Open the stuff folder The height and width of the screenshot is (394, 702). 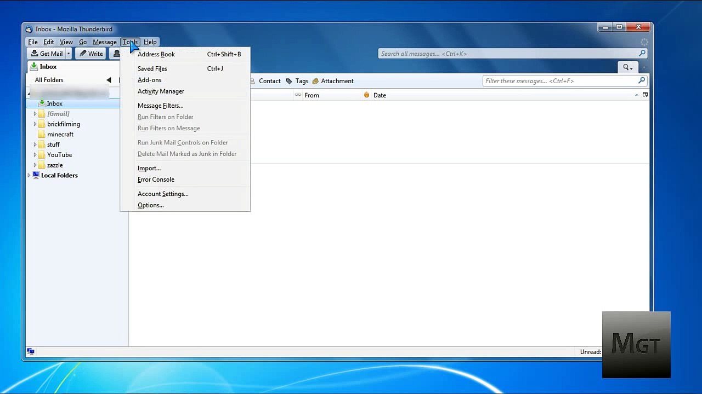(x=53, y=144)
